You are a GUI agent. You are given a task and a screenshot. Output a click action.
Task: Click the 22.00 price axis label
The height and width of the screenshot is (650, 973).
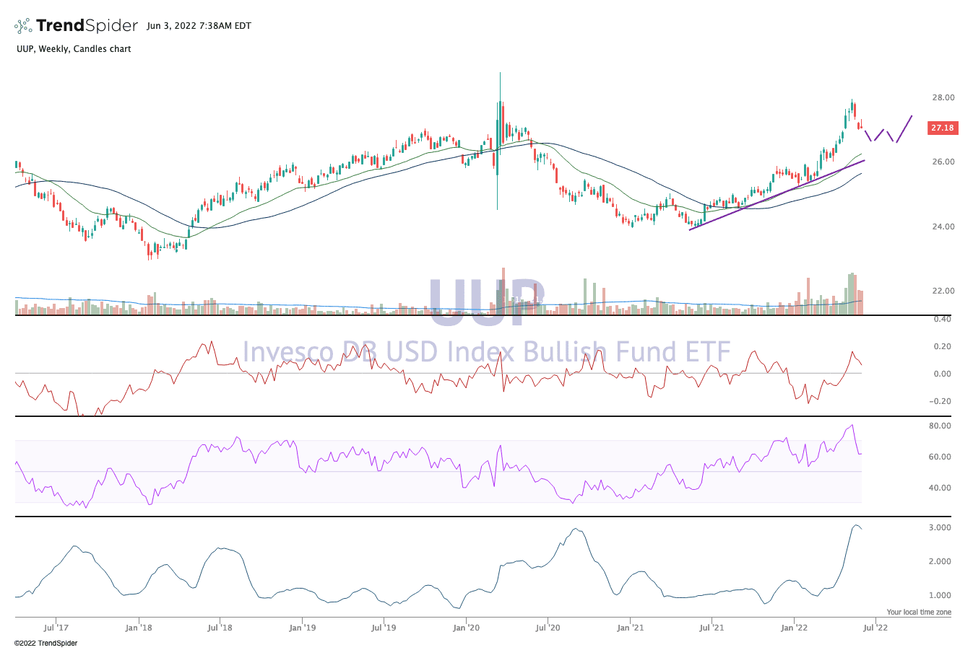tap(943, 291)
